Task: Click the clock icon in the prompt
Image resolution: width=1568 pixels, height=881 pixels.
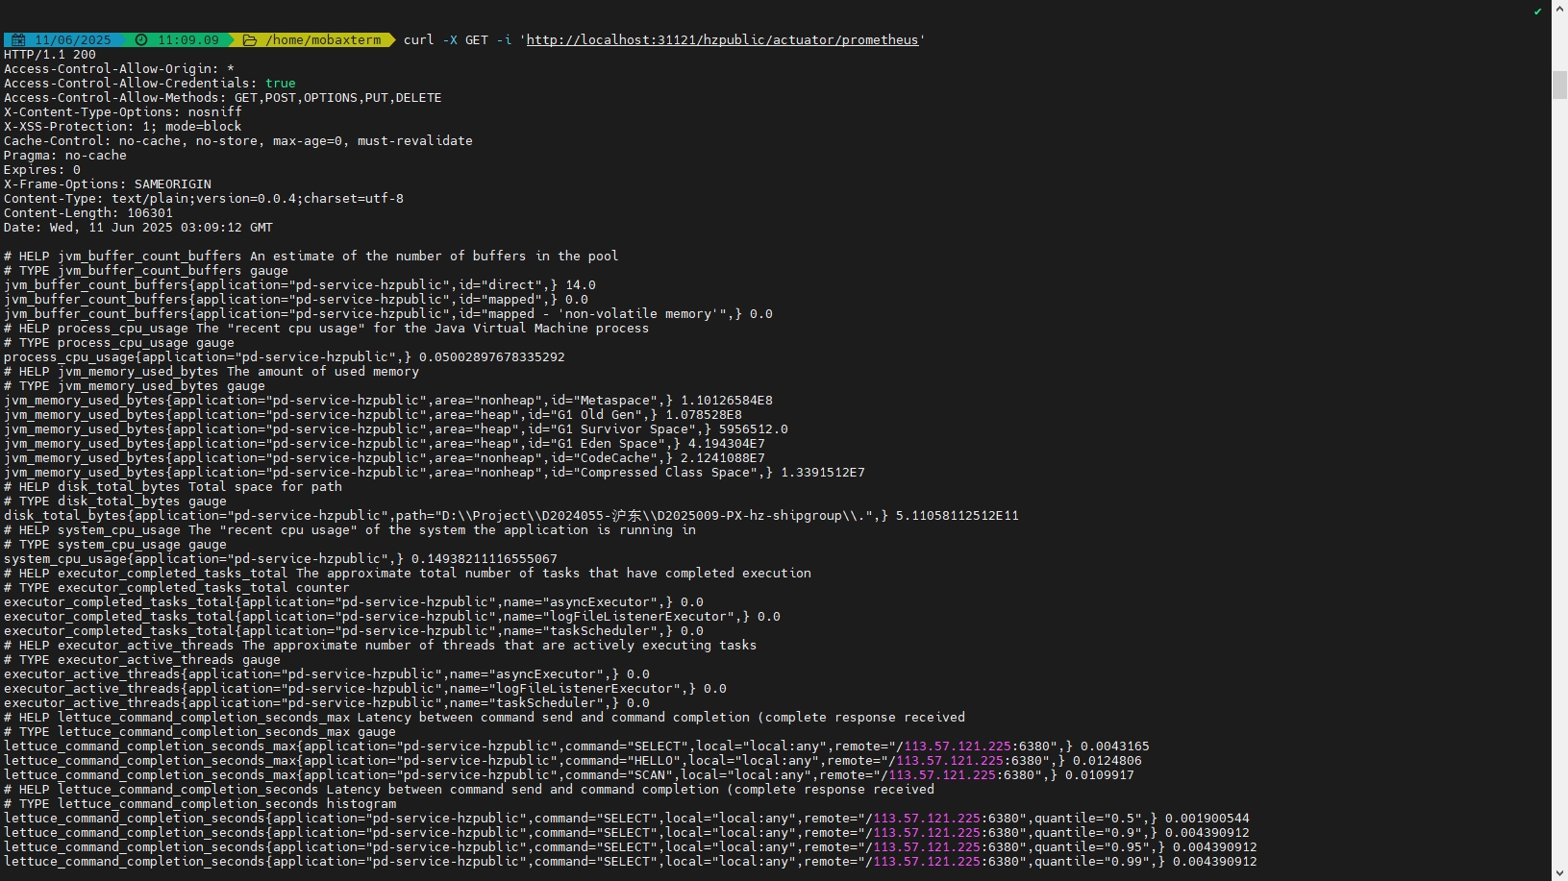Action: pyautogui.click(x=141, y=40)
